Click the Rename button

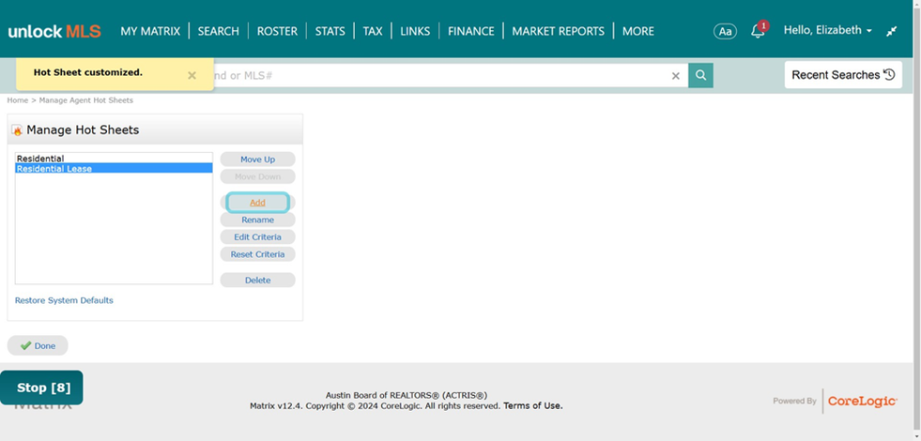click(x=257, y=220)
